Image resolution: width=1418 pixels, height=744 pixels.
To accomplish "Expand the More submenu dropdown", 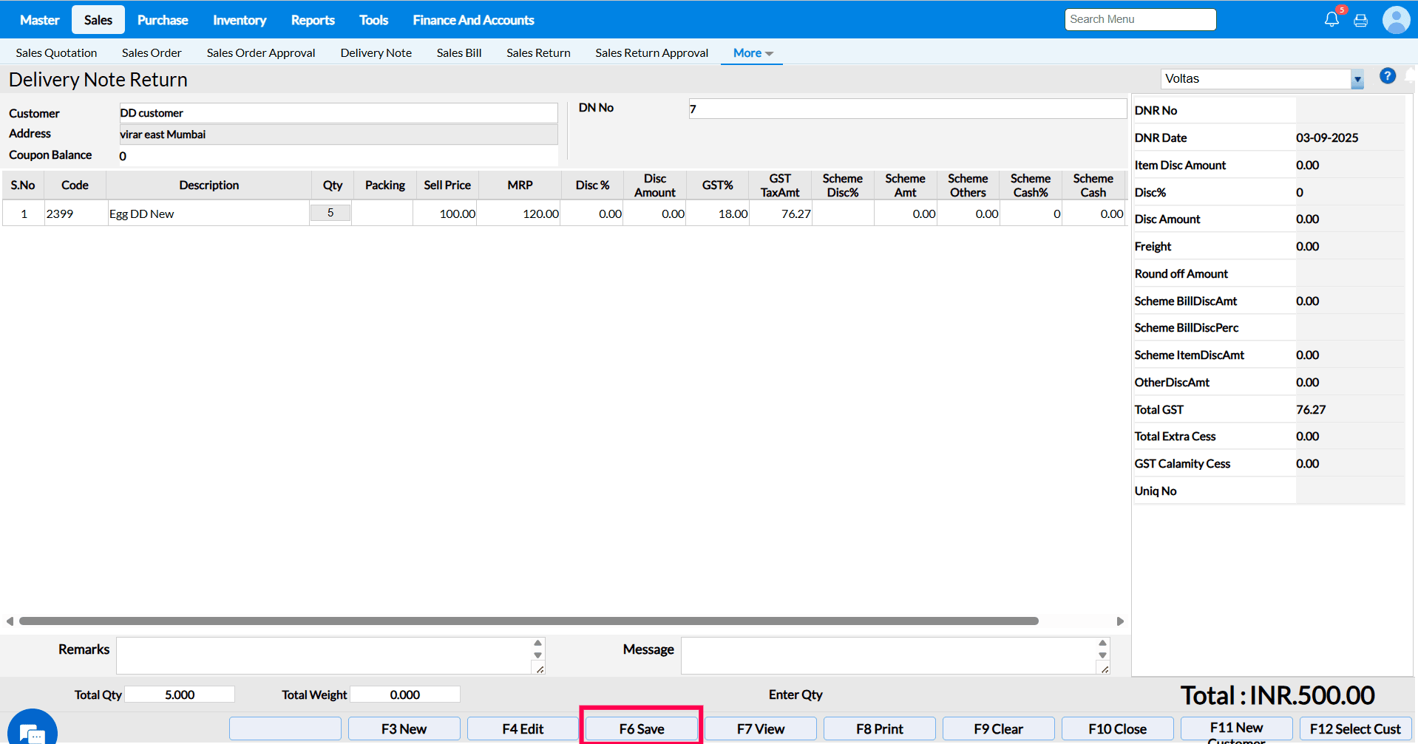I will tap(753, 53).
